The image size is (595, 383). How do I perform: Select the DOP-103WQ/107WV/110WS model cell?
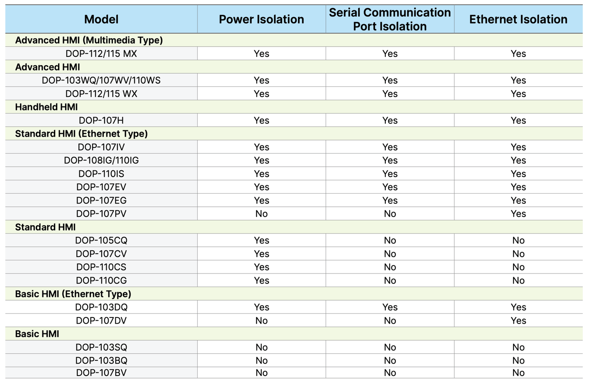(x=101, y=80)
